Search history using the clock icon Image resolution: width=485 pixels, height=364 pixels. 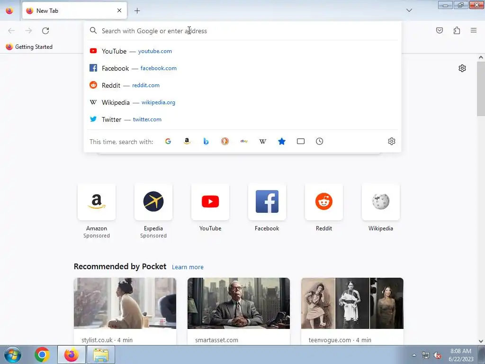pos(320,141)
